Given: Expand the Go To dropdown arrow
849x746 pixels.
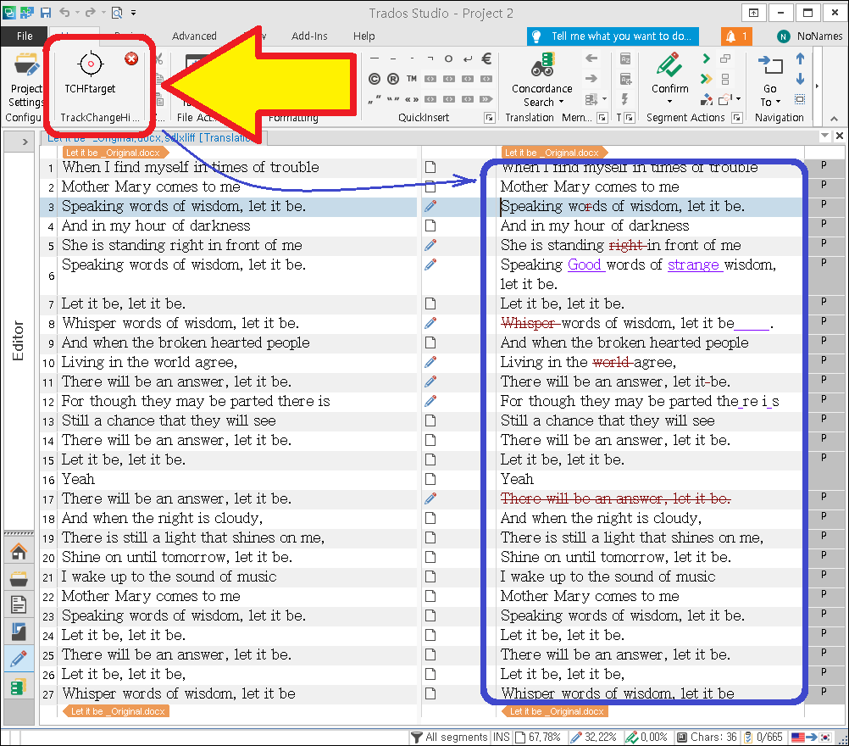Looking at the screenshot, I should point(778,102).
